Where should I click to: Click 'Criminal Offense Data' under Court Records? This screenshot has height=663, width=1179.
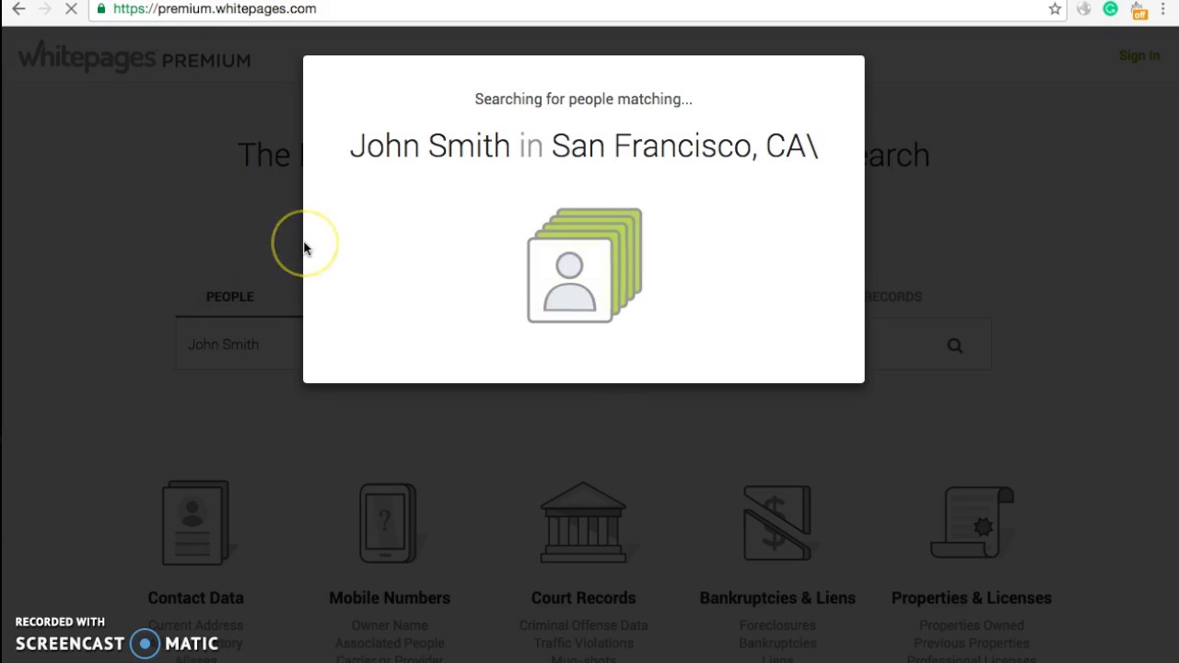[583, 625]
